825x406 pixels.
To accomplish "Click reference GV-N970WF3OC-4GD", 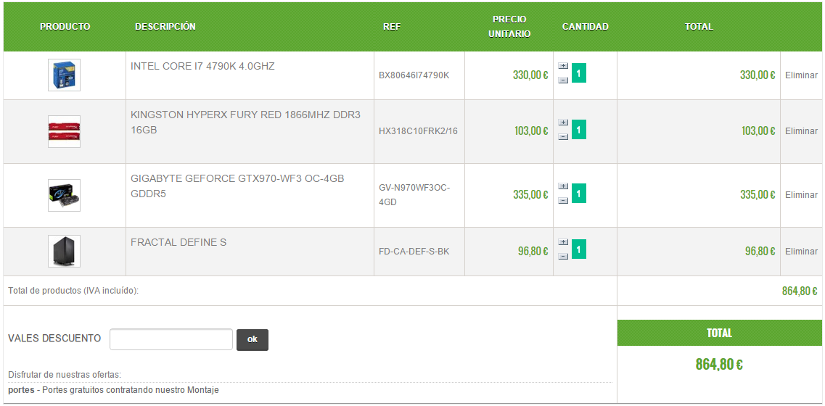I will (x=414, y=194).
